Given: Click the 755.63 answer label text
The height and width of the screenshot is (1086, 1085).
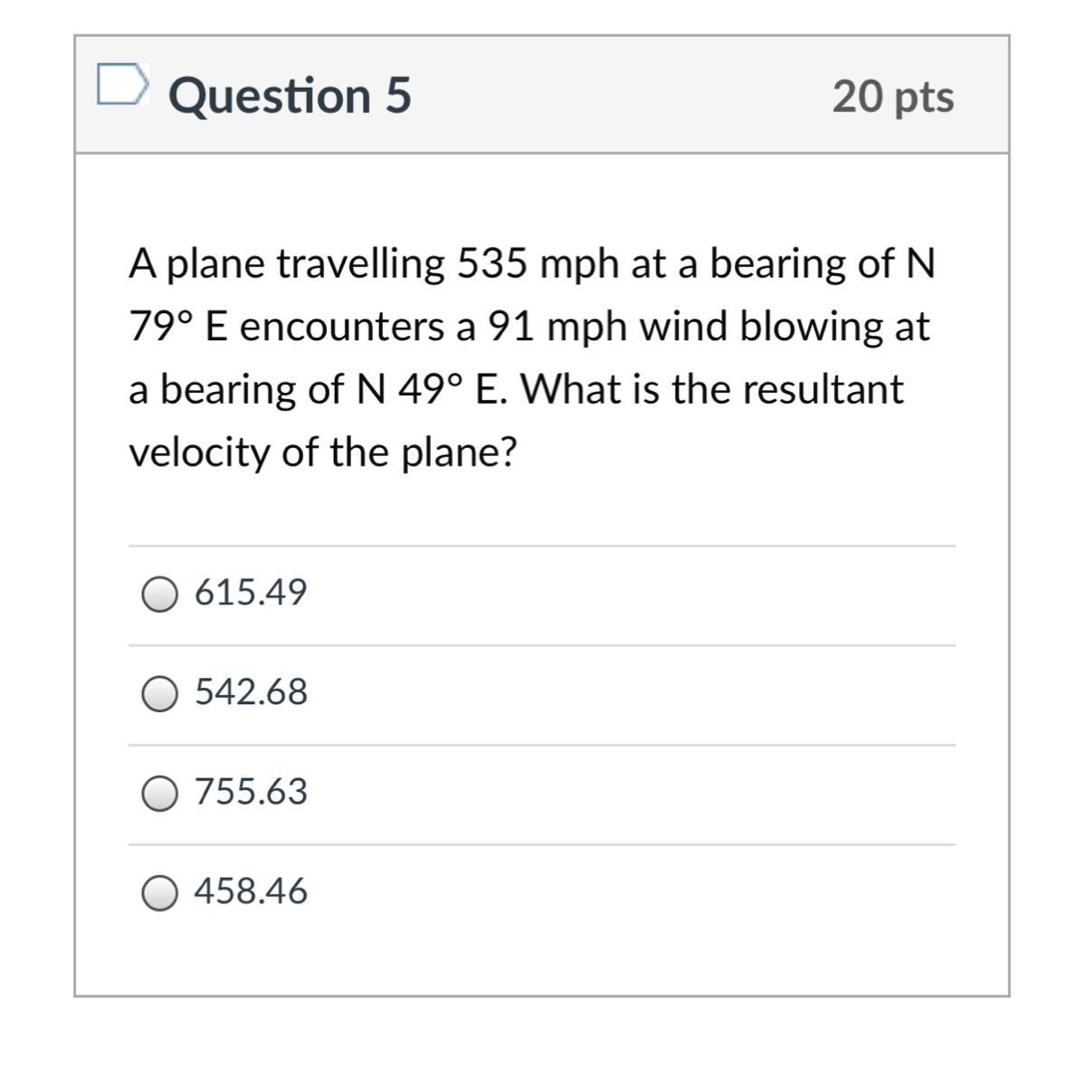Looking at the screenshot, I should click(251, 792).
